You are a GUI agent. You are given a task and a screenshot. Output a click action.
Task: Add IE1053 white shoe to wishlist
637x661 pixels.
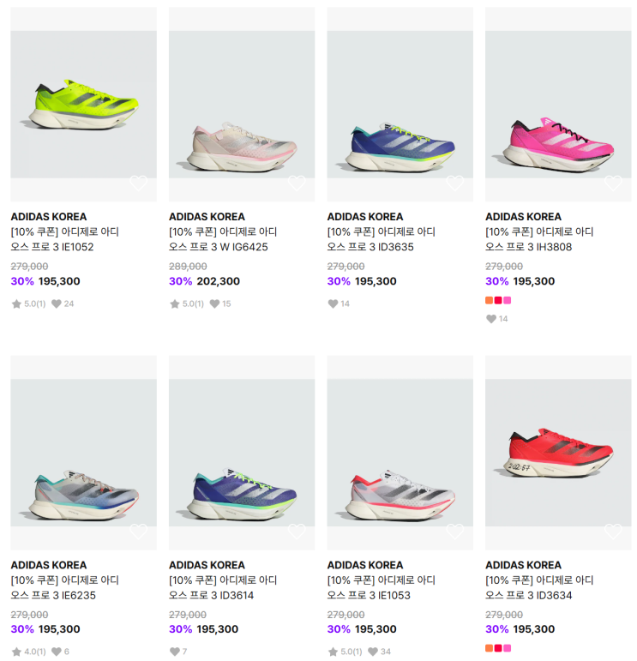point(454,532)
